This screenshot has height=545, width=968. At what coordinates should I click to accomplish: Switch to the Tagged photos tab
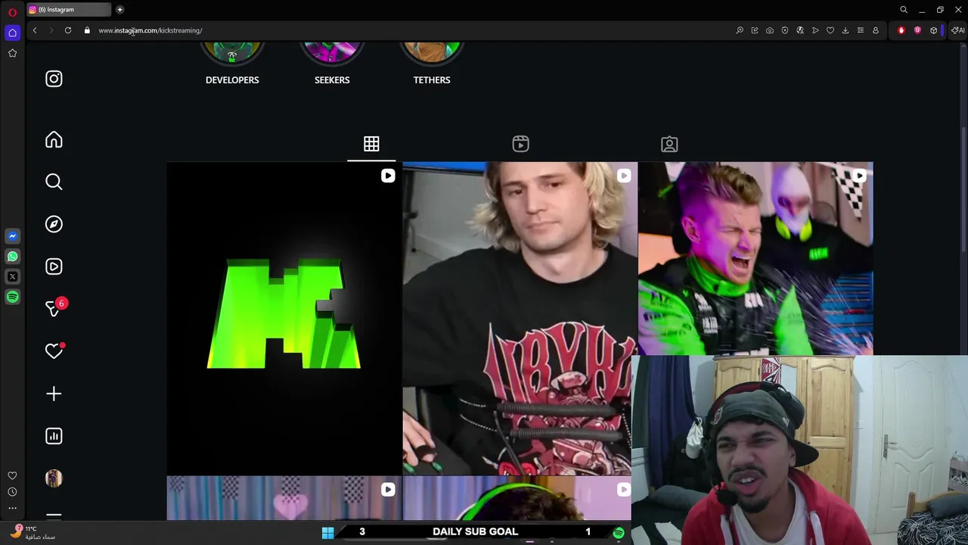pyautogui.click(x=669, y=144)
